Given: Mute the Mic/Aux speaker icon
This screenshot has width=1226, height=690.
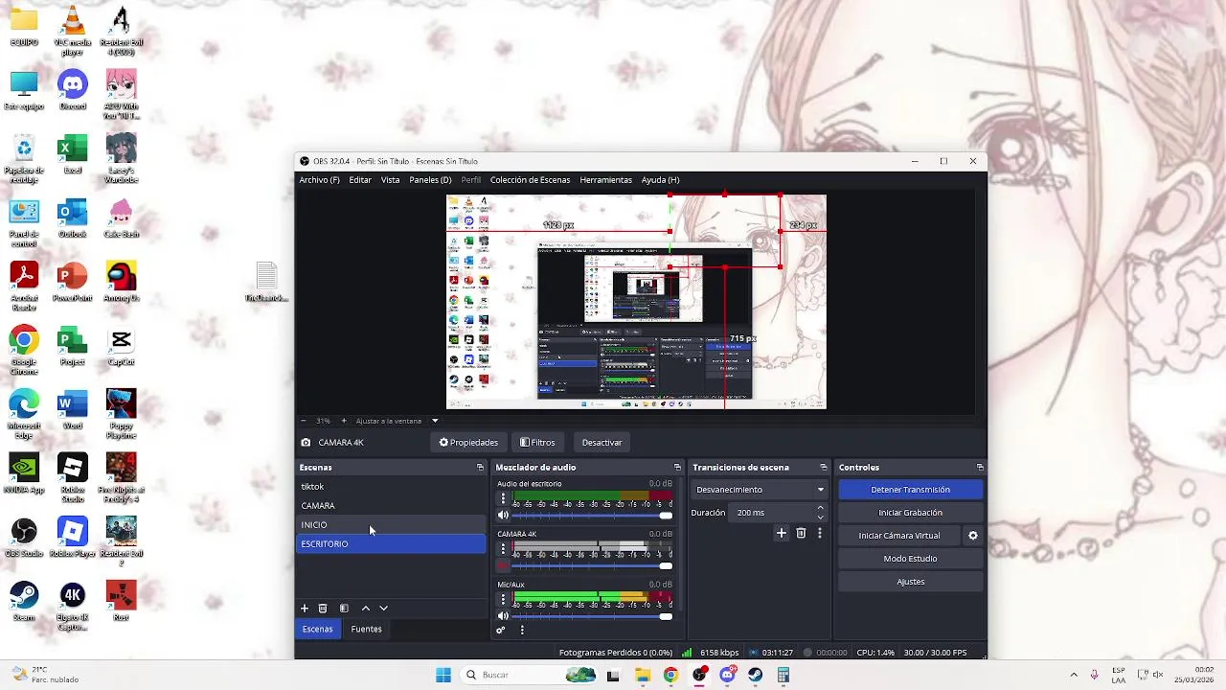Looking at the screenshot, I should click(504, 616).
